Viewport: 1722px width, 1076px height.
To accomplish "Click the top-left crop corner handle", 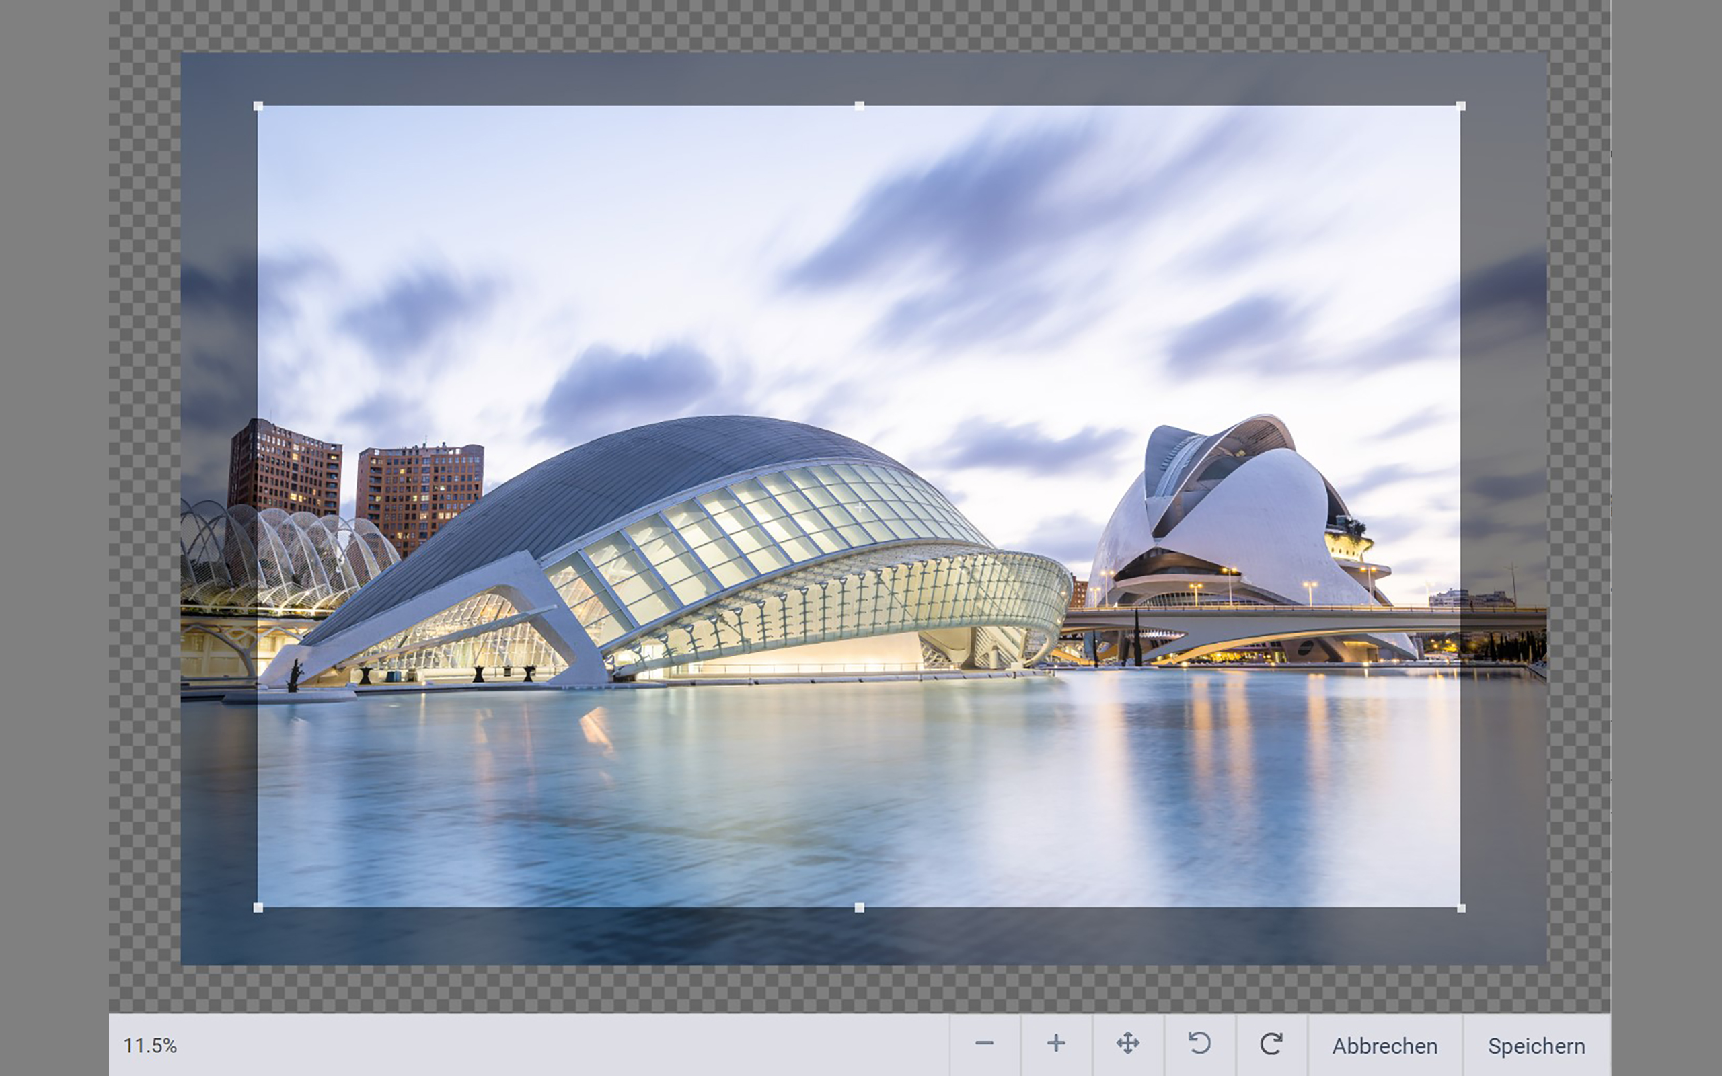I will (x=258, y=106).
